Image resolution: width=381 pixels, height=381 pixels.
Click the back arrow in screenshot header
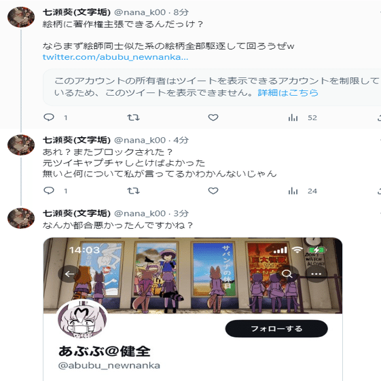pos(69,274)
